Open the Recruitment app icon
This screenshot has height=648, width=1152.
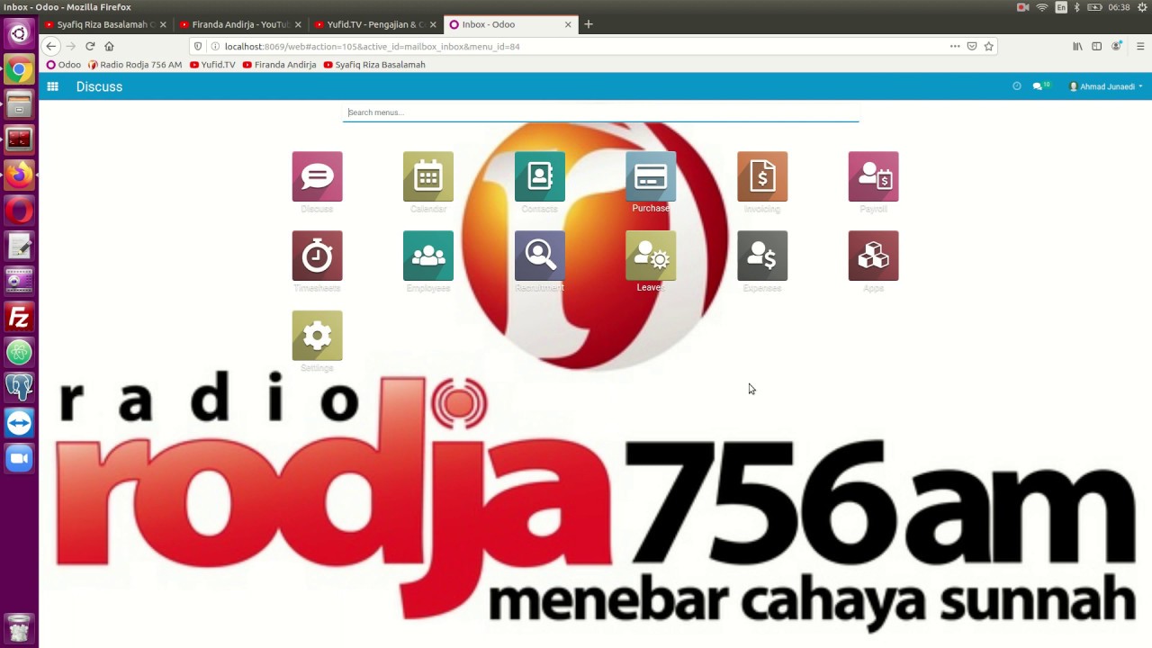[540, 256]
